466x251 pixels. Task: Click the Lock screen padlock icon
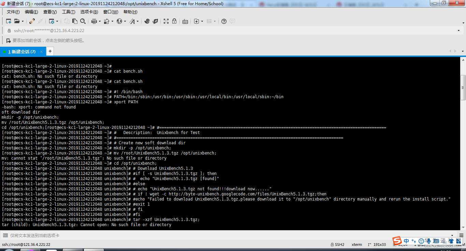point(174,21)
